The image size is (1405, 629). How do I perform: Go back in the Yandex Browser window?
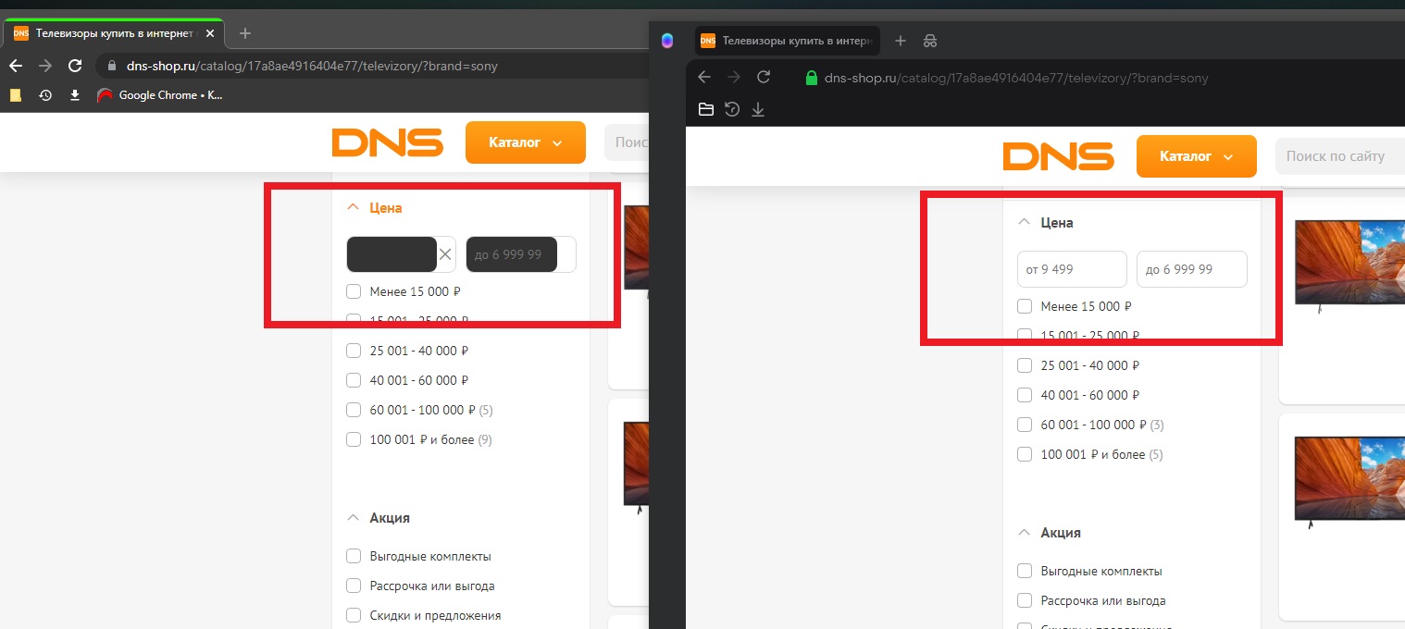click(x=704, y=78)
